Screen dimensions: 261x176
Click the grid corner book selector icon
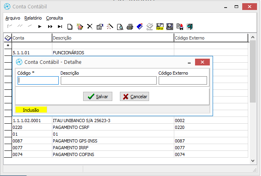click(x=8, y=38)
